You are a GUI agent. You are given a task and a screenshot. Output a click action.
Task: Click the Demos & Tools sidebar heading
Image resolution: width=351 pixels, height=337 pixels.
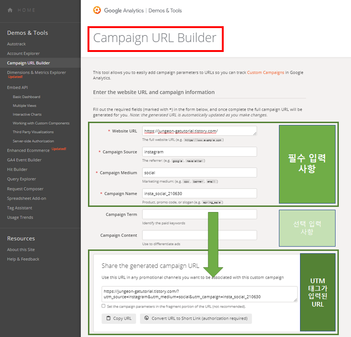pos(28,33)
